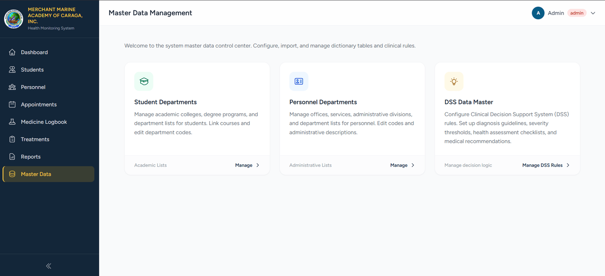Image resolution: width=605 pixels, height=276 pixels.
Task: Open the Personnel menu item
Action: [x=48, y=87]
